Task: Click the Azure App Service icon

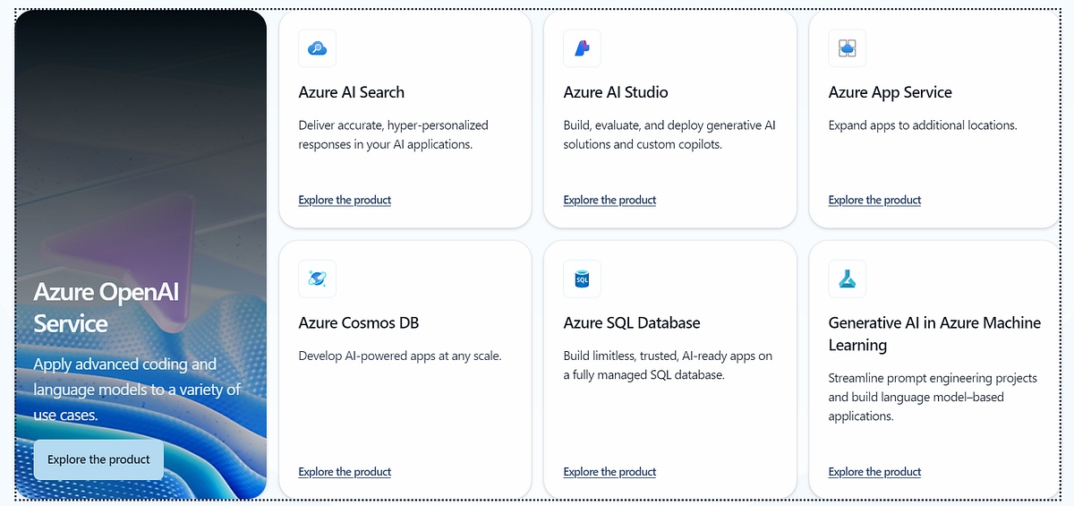Action: click(x=847, y=48)
